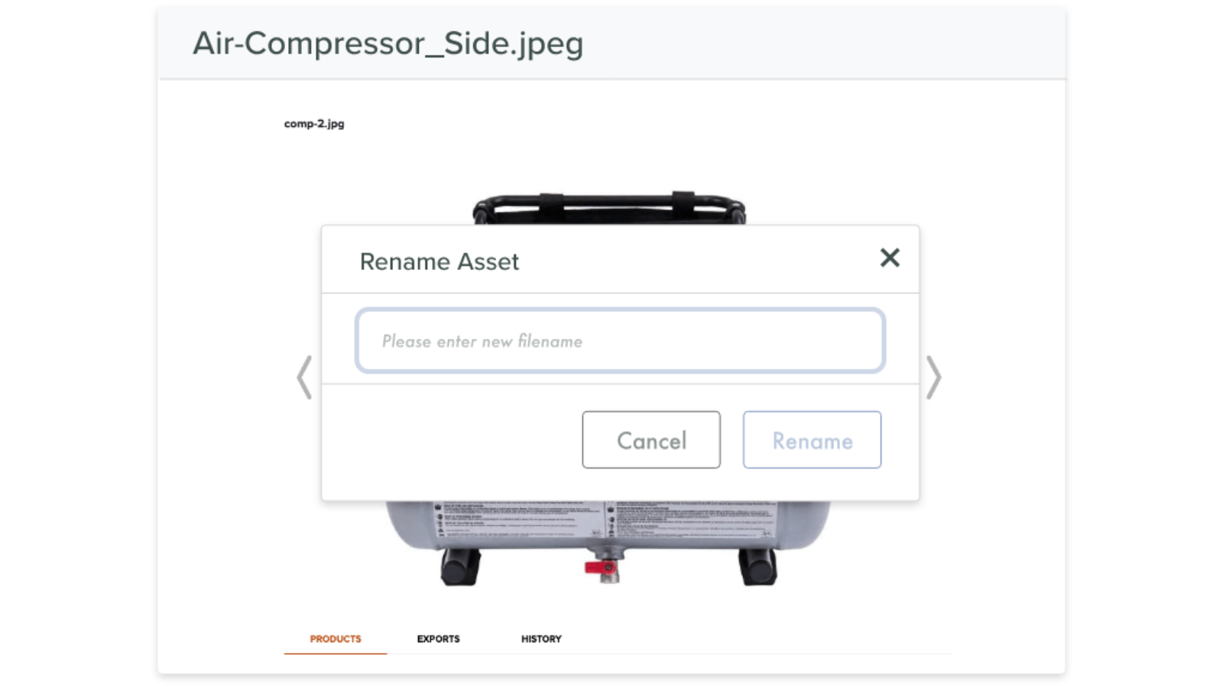Viewport: 1223px width, 688px height.
Task: Click the red drain valve on compressor
Action: click(601, 567)
